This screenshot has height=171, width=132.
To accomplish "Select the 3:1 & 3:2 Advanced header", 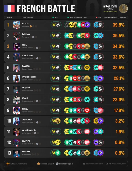I will point(78,17).
